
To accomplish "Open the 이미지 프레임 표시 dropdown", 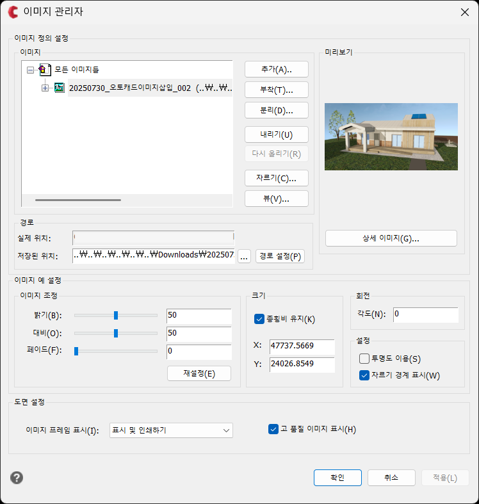I will pyautogui.click(x=171, y=430).
